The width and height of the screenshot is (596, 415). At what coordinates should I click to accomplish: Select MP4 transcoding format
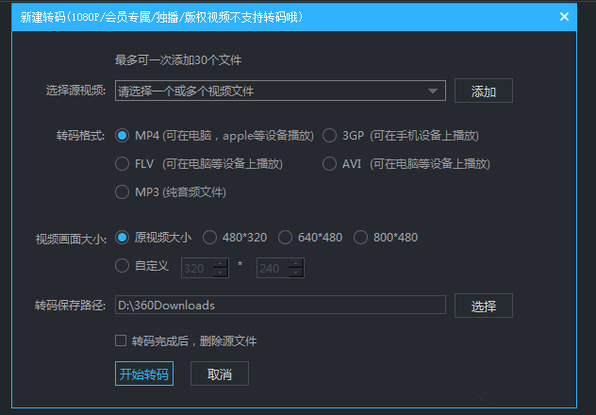point(122,136)
